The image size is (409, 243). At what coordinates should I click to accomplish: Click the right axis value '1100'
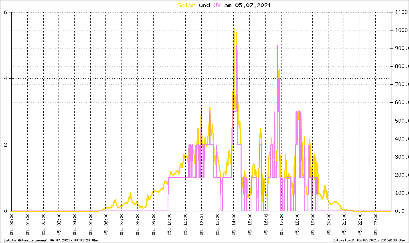tap(402, 12)
